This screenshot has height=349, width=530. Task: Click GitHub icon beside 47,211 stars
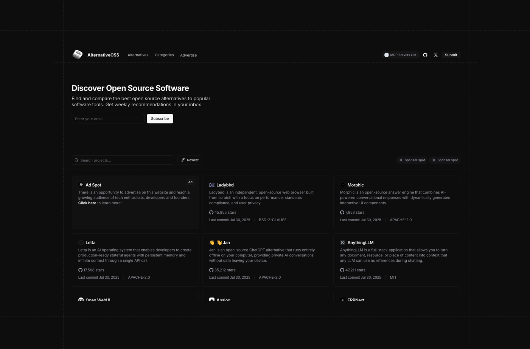pyautogui.click(x=342, y=270)
